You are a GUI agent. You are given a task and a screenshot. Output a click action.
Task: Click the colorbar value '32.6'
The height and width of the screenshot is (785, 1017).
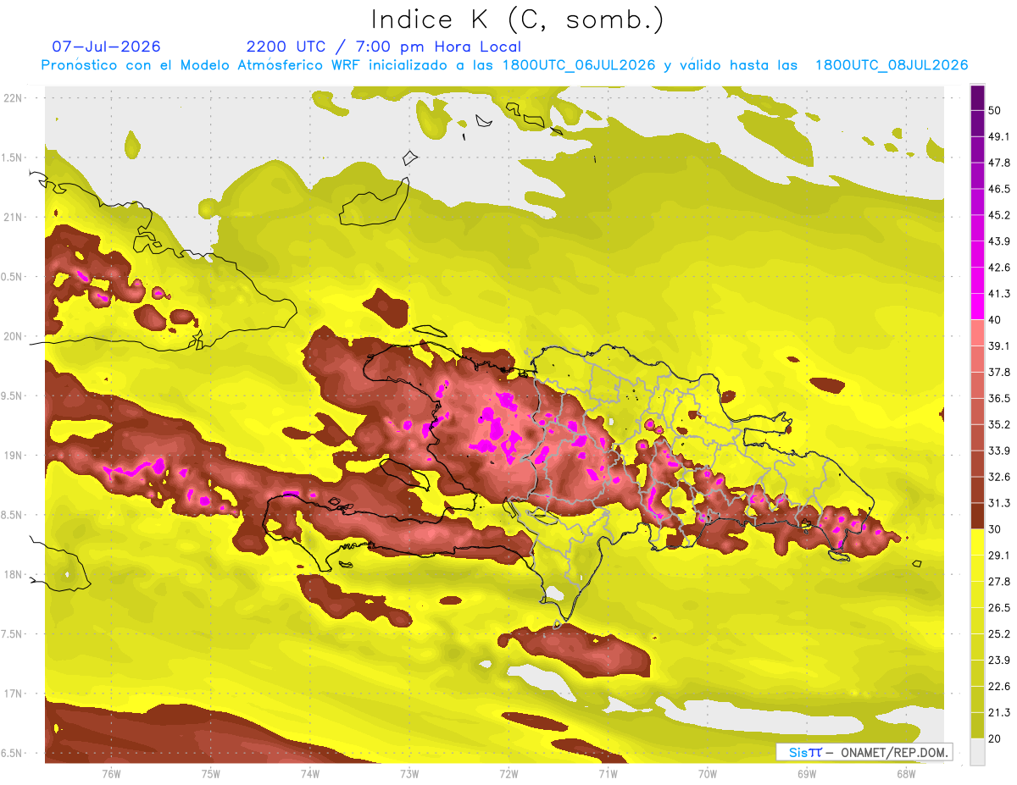tap(999, 477)
